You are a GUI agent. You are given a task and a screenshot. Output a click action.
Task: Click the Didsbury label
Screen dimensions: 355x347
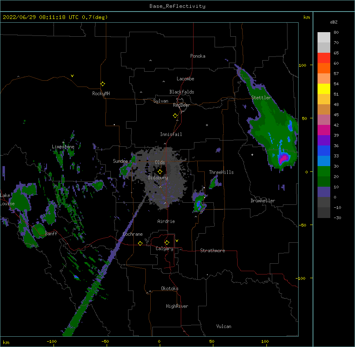(x=158, y=178)
